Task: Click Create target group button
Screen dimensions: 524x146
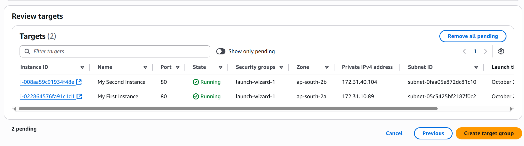Action: (x=488, y=133)
